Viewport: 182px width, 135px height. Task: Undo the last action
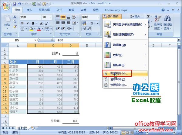tap(19, 4)
